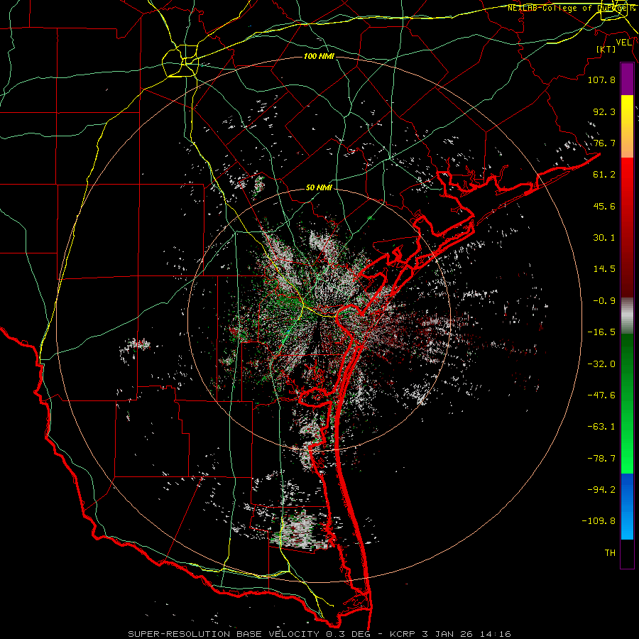Click the TH label in the legend

tap(610, 553)
